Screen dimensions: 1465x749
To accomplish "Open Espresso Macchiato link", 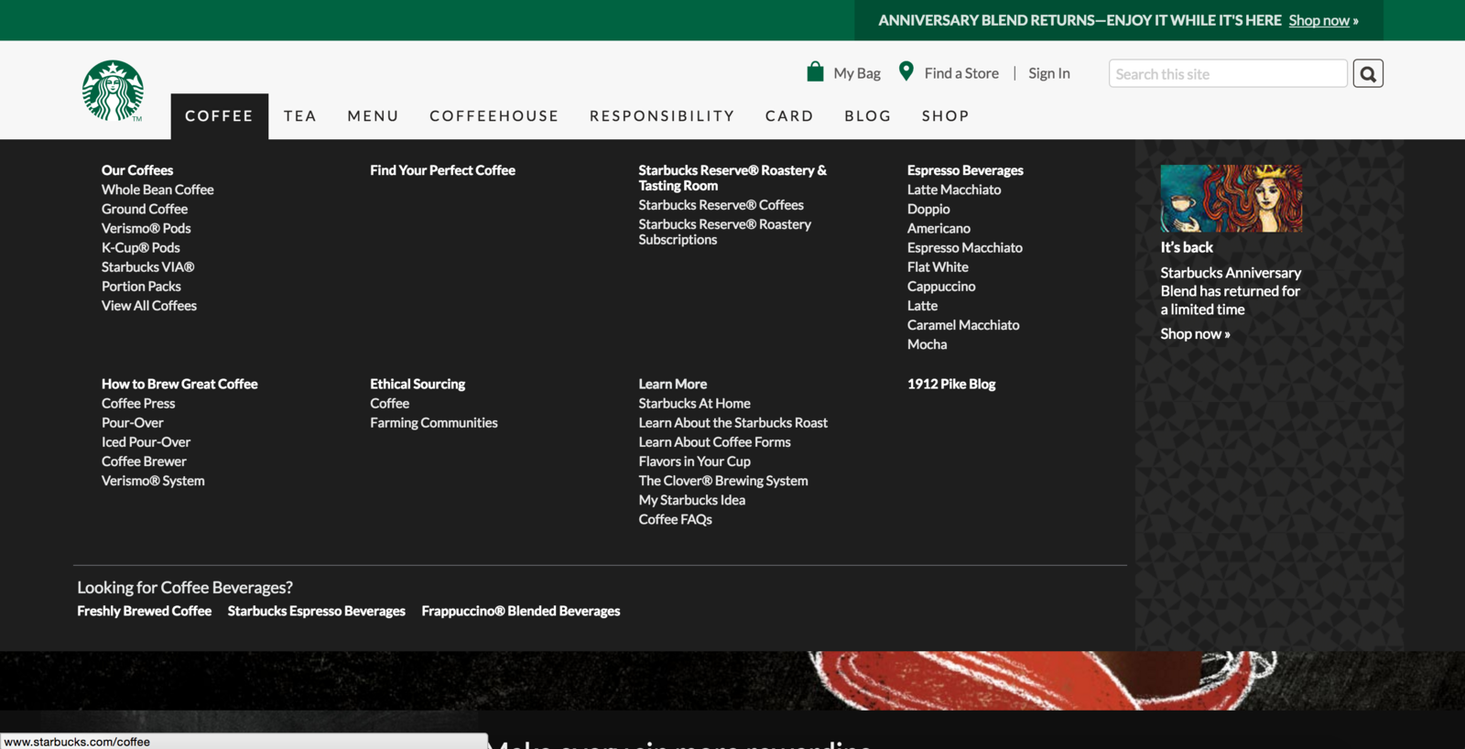I will [965, 247].
